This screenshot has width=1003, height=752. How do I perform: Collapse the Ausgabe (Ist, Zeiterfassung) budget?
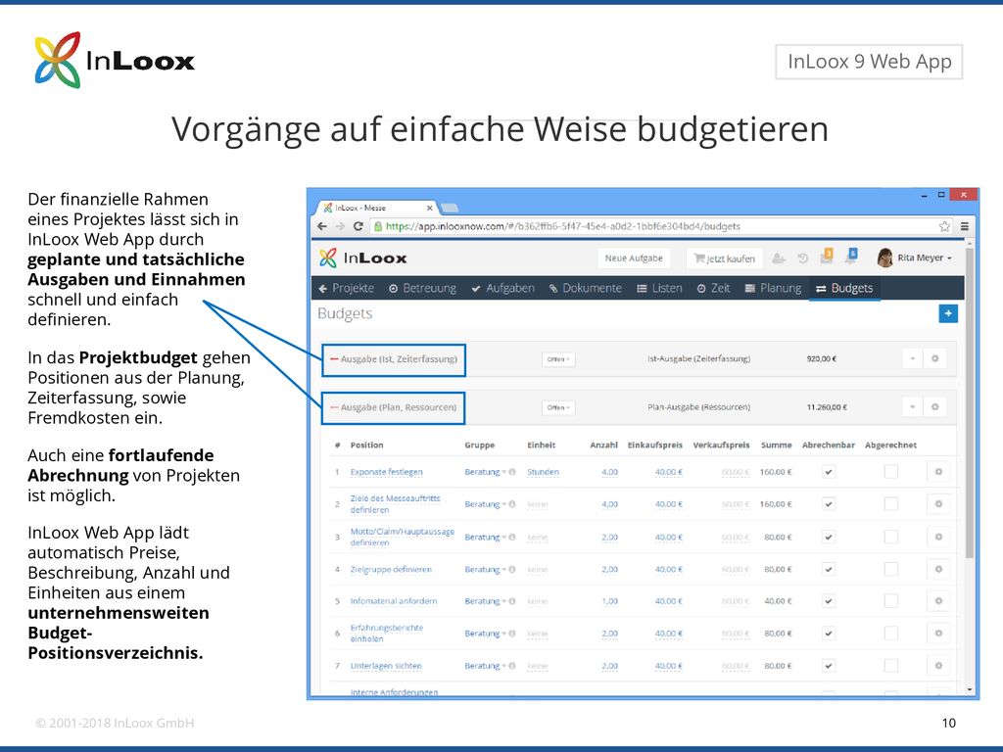[334, 358]
